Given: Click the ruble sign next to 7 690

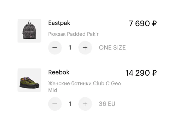Looking at the screenshot, I should click(x=154, y=23).
